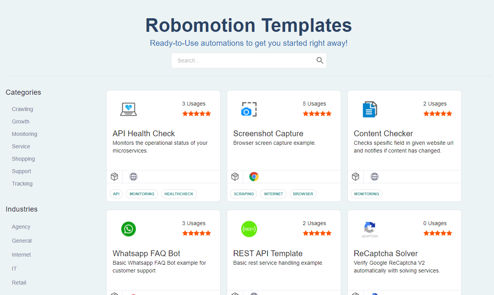The width and height of the screenshot is (494, 295).
Task: Open the API Health Check template title
Action: tap(144, 134)
